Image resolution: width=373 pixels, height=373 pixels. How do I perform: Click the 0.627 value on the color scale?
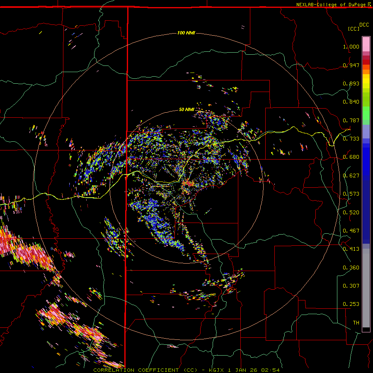click(x=351, y=176)
